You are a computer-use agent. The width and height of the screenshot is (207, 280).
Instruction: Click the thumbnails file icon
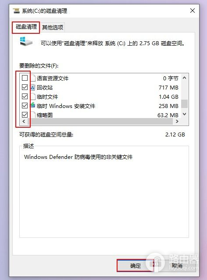33,115
